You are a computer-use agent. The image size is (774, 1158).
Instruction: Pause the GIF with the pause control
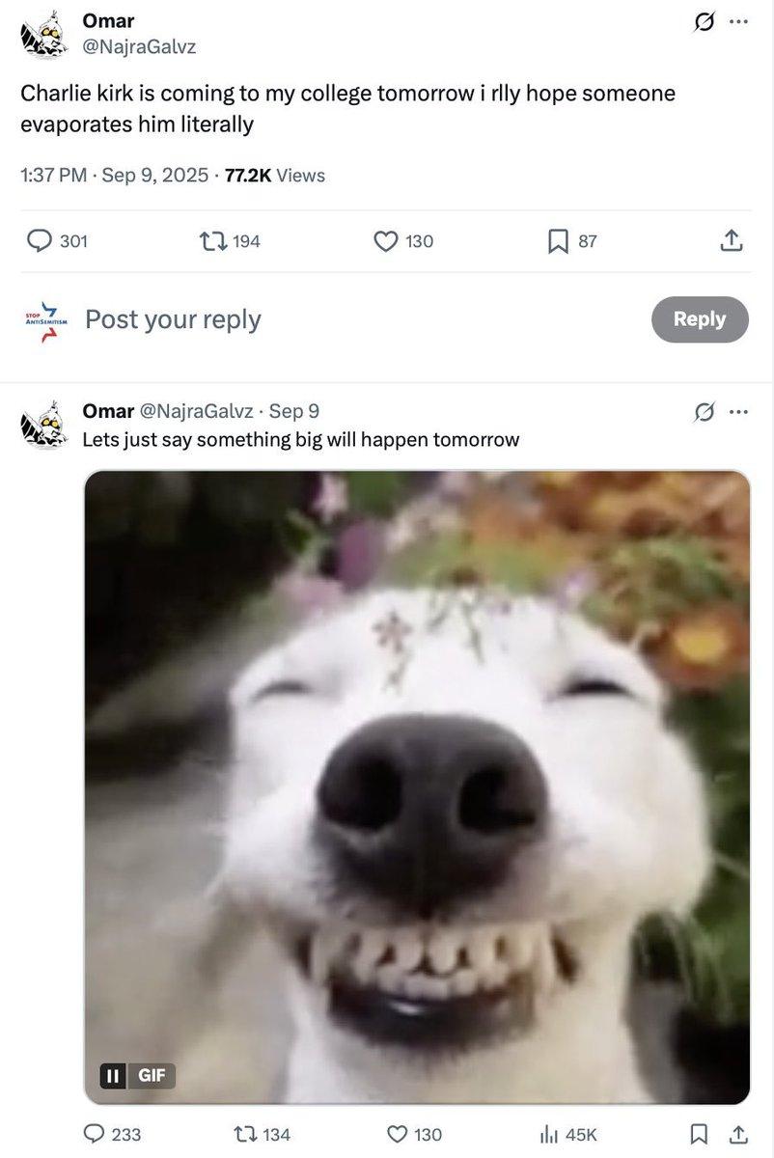click(112, 1075)
